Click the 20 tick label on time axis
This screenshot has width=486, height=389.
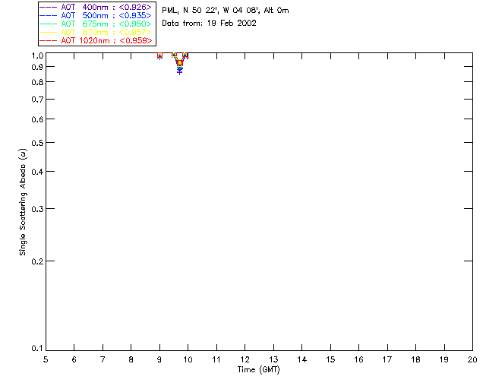(472, 359)
